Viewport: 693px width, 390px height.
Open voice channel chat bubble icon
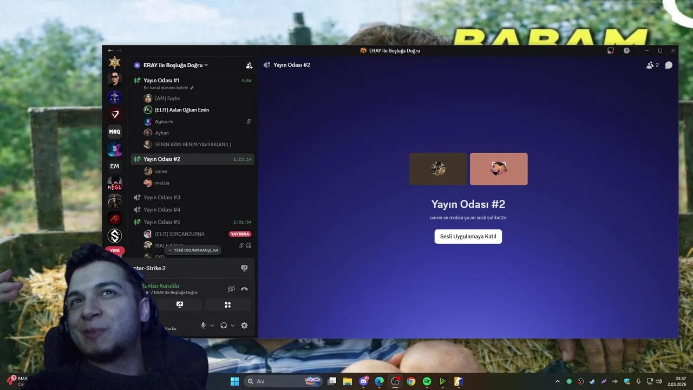coord(669,65)
